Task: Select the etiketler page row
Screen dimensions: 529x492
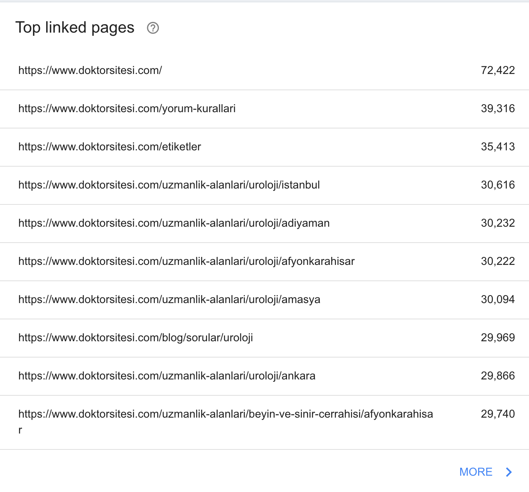Action: (x=264, y=147)
